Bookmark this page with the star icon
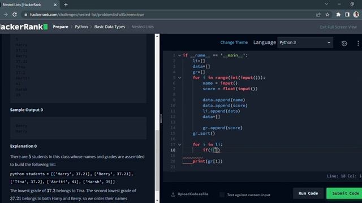The image size is (362, 203). pos(327,15)
